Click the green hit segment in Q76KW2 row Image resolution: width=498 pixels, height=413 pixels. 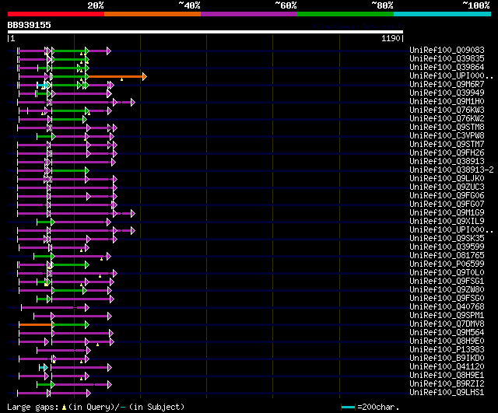[68, 119]
